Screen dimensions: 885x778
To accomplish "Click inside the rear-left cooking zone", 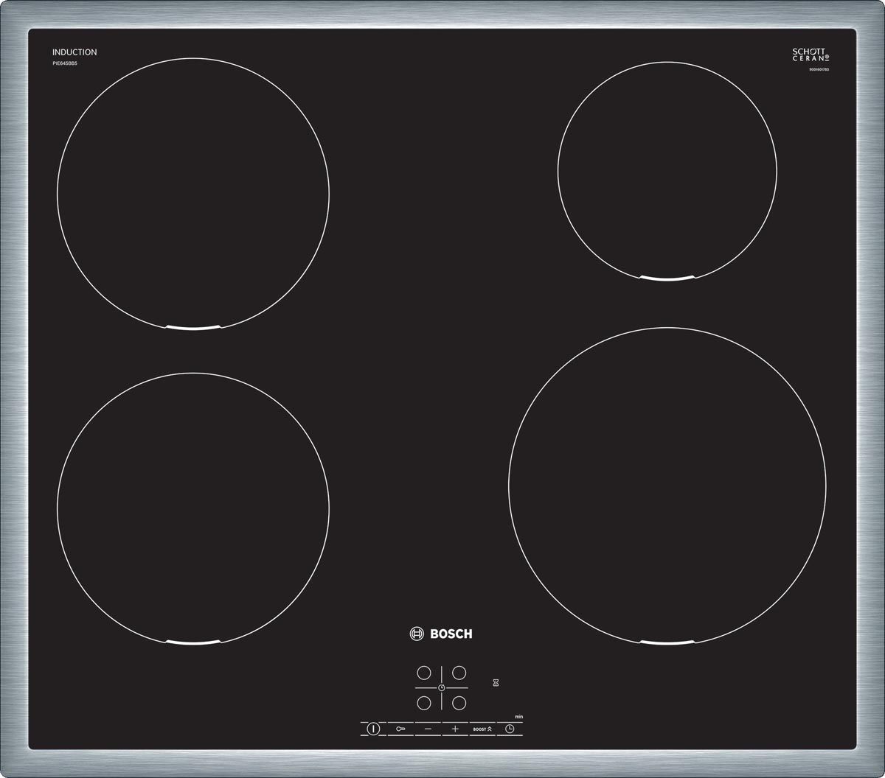I will point(193,194).
